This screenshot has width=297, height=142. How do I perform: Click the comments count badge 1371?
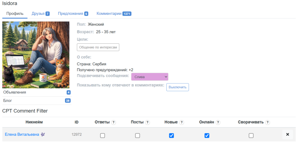tap(127, 14)
